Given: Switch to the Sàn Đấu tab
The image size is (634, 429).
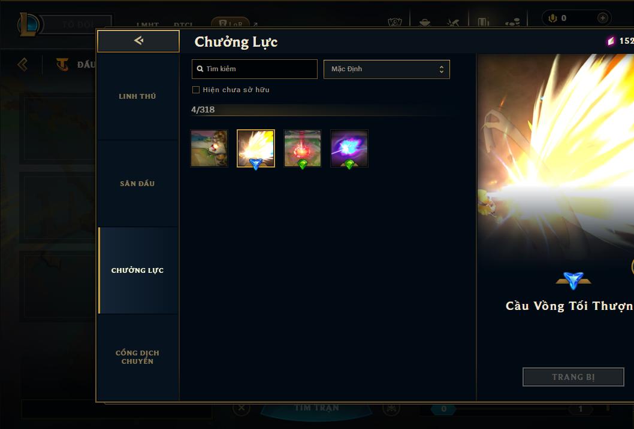Looking at the screenshot, I should (x=137, y=184).
